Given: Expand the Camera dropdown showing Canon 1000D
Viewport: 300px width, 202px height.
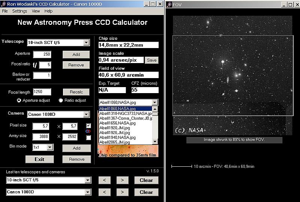Looking at the screenshot, I should (x=86, y=114).
